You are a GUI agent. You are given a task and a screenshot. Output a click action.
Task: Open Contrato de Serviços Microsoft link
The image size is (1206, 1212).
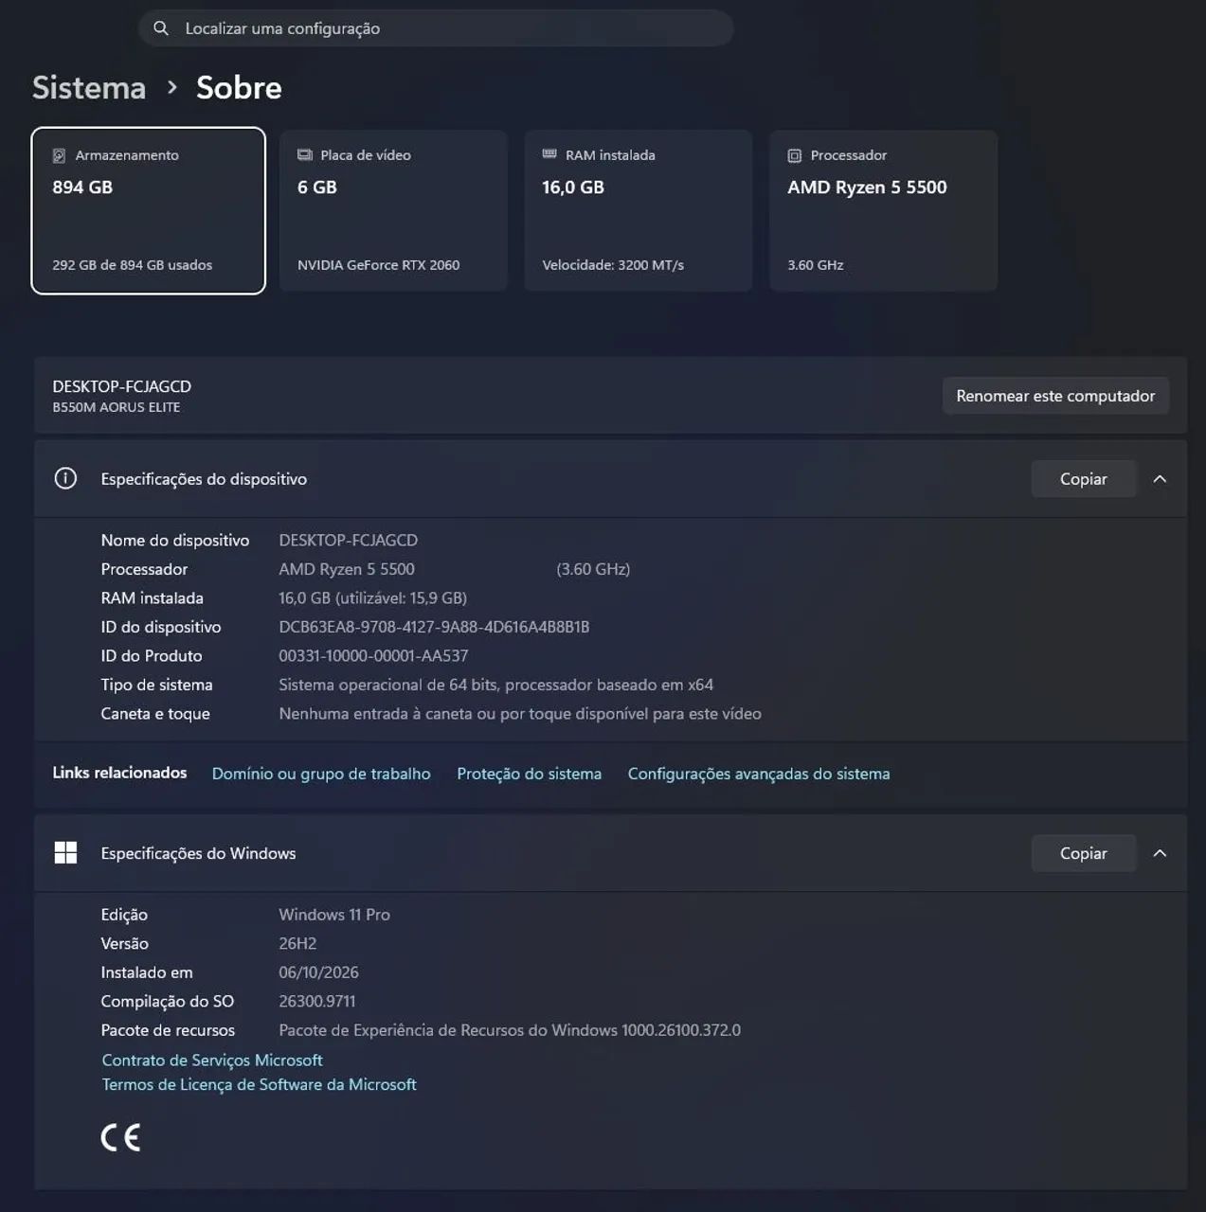(x=212, y=1060)
